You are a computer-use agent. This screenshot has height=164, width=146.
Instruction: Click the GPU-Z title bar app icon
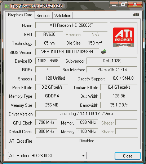7,6
